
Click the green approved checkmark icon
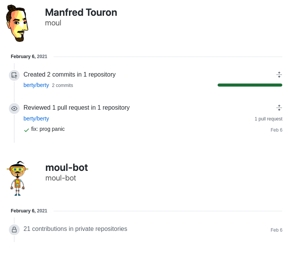point(27,130)
